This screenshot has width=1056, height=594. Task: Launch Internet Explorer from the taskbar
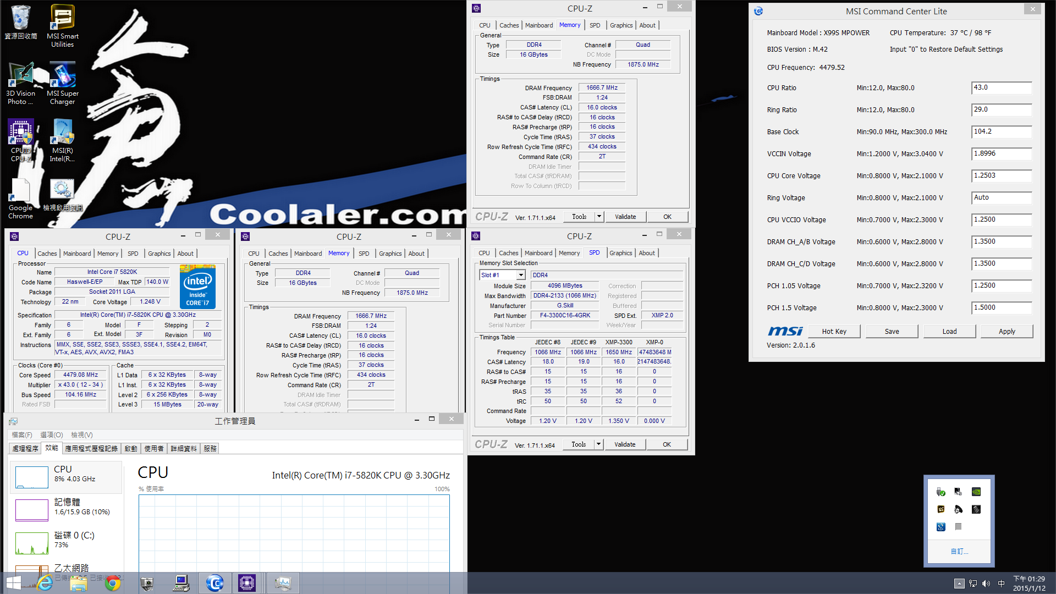click(45, 583)
